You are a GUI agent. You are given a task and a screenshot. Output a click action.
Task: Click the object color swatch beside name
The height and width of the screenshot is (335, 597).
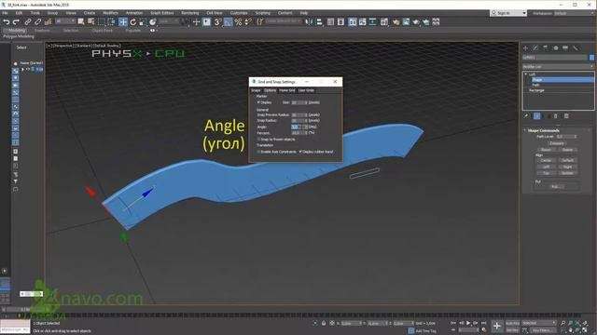pos(591,58)
